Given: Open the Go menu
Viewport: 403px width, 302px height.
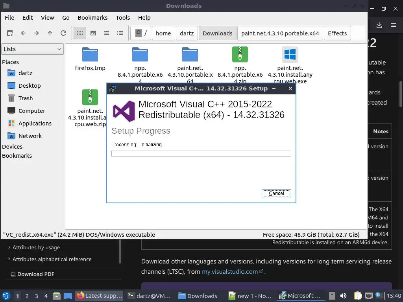Looking at the screenshot, I should click(x=66, y=18).
